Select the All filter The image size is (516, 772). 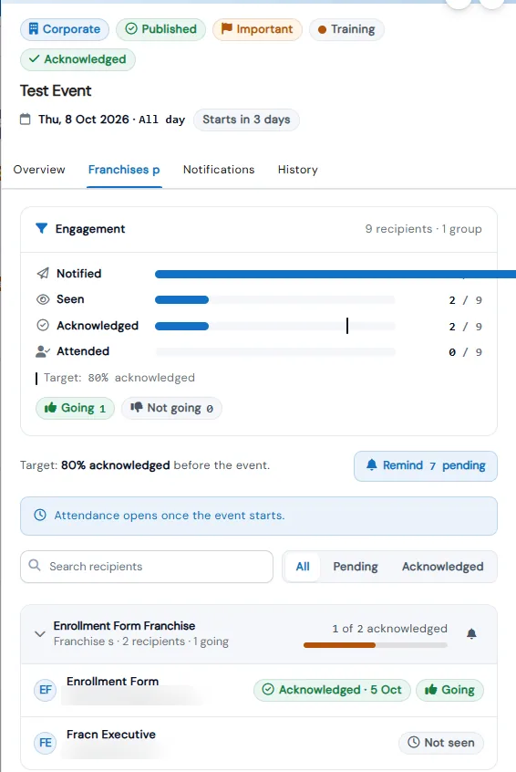[x=303, y=567]
